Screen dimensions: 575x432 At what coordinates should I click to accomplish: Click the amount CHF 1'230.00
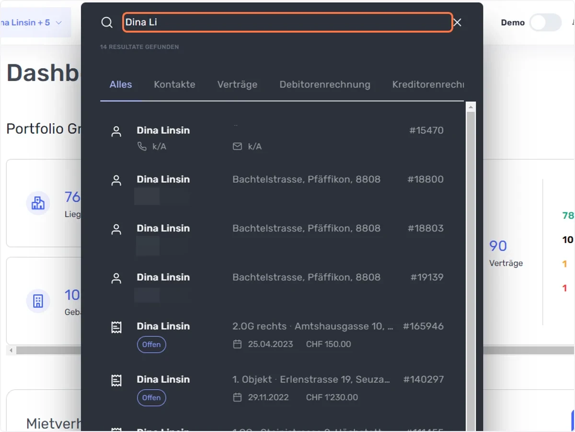point(332,397)
